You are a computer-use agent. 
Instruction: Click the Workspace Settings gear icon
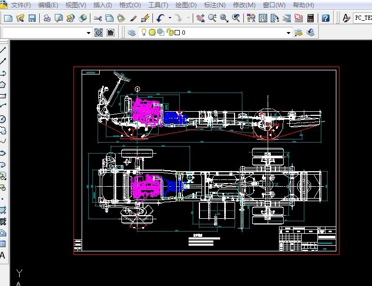pyautogui.click(x=99, y=33)
